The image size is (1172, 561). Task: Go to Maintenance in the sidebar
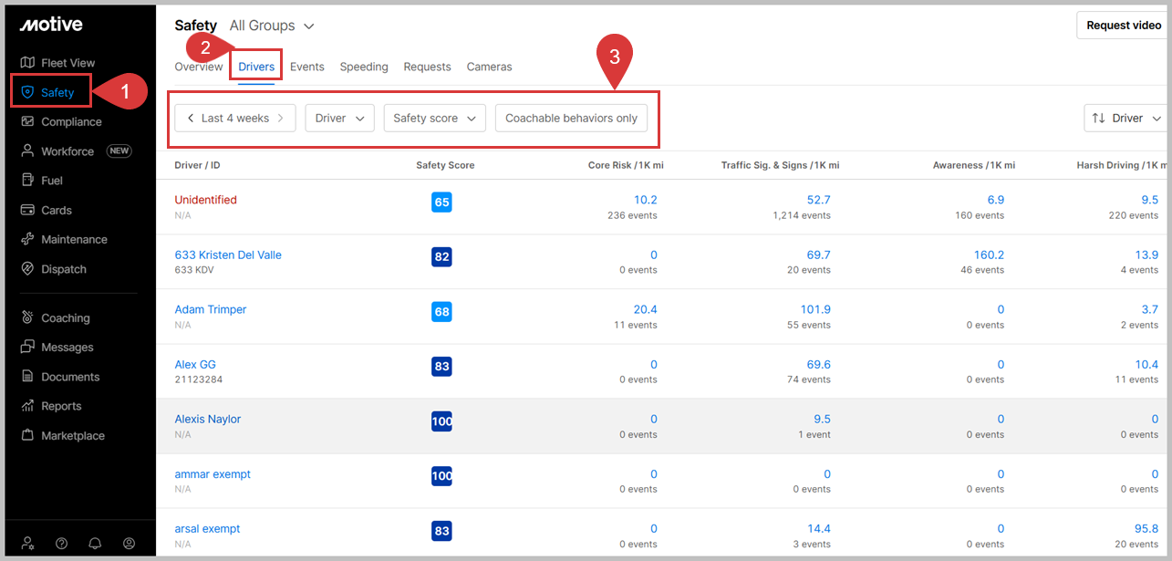click(x=63, y=239)
